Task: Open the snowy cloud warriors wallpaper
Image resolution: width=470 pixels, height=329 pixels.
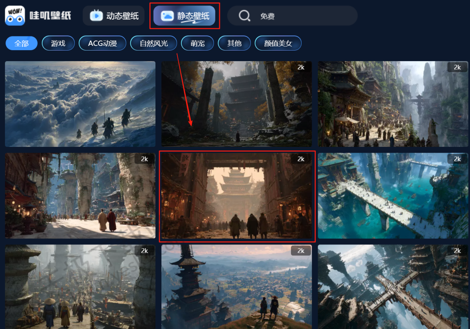Action: (80, 104)
